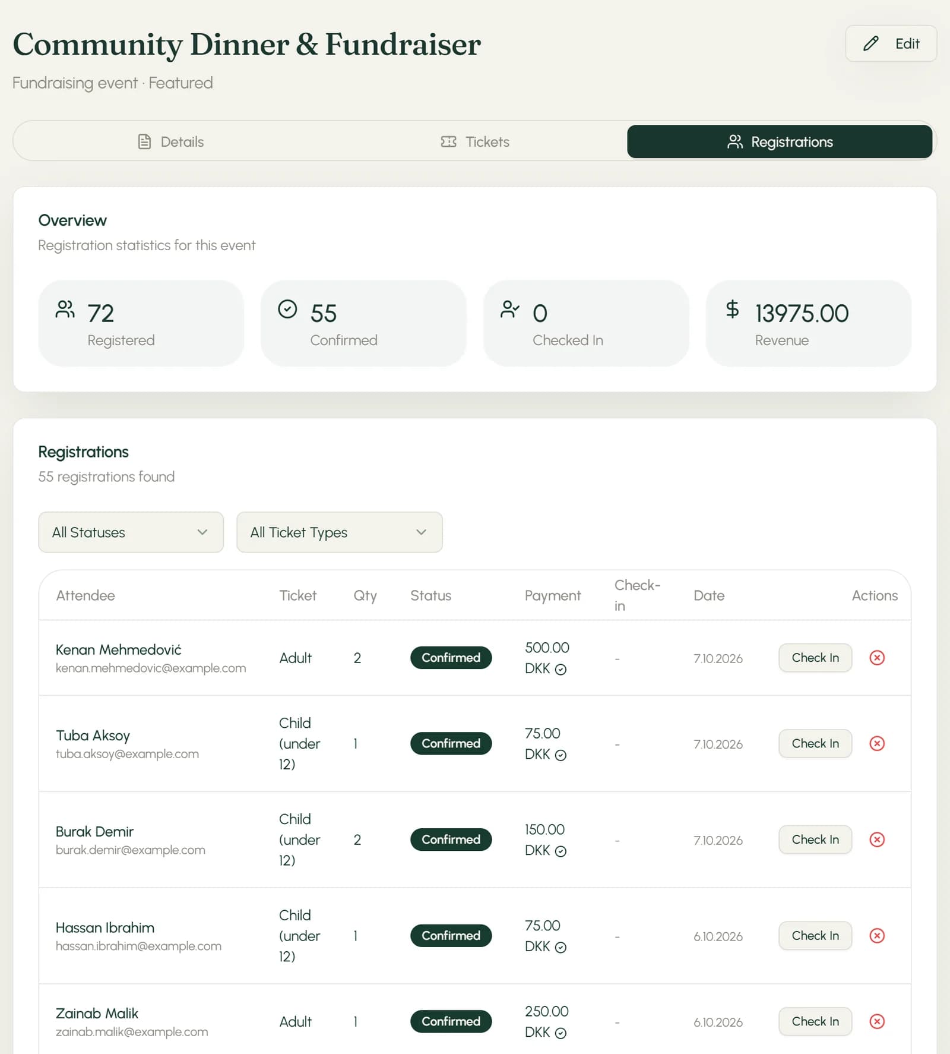Cancel Zainab Malik's registration with red X icon
The height and width of the screenshot is (1054, 950).
[876, 1021]
